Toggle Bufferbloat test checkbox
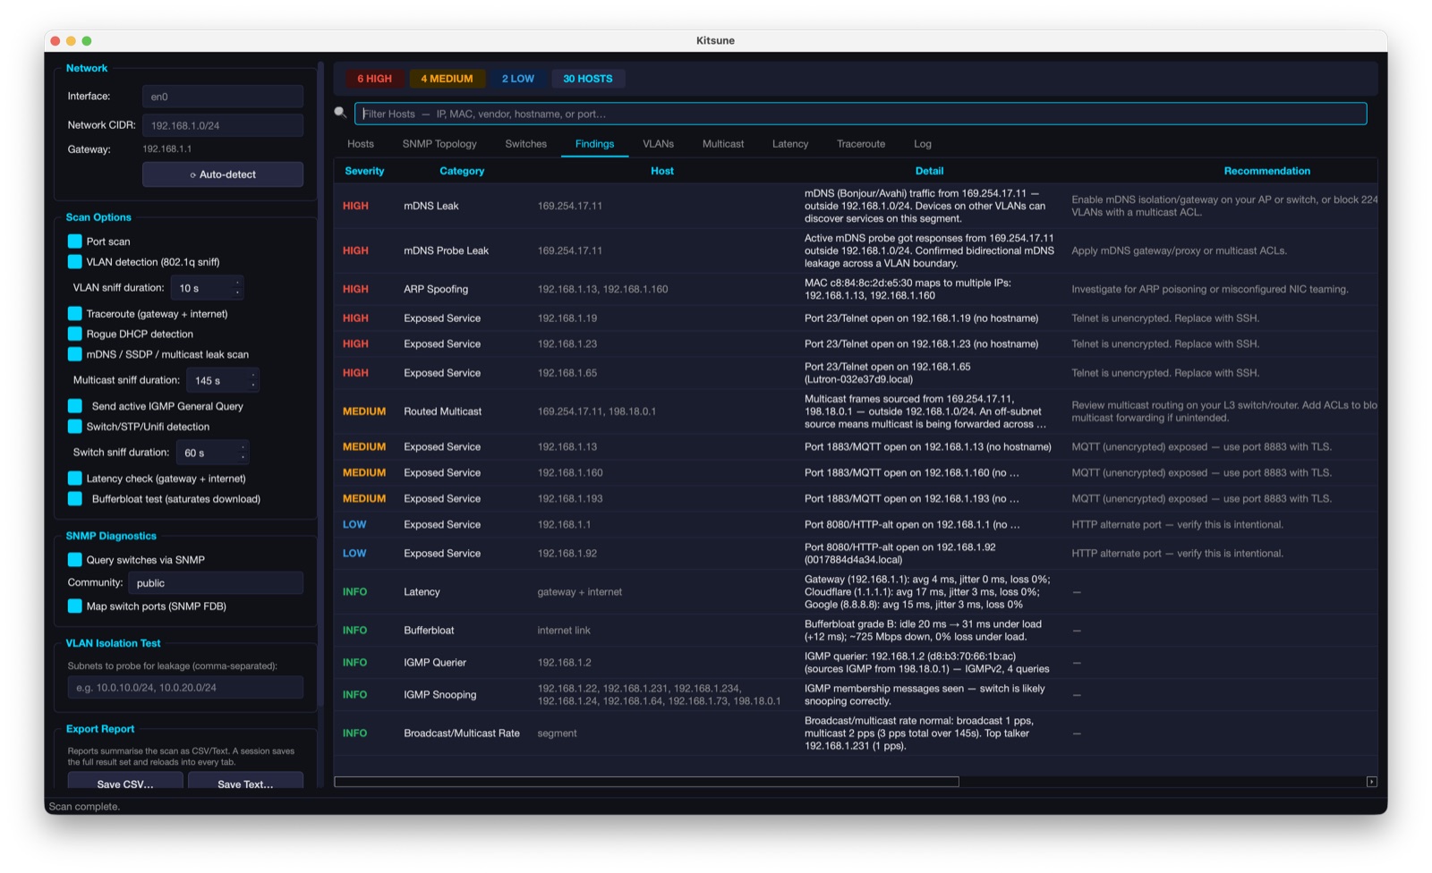Image resolution: width=1432 pixels, height=873 pixels. point(75,499)
